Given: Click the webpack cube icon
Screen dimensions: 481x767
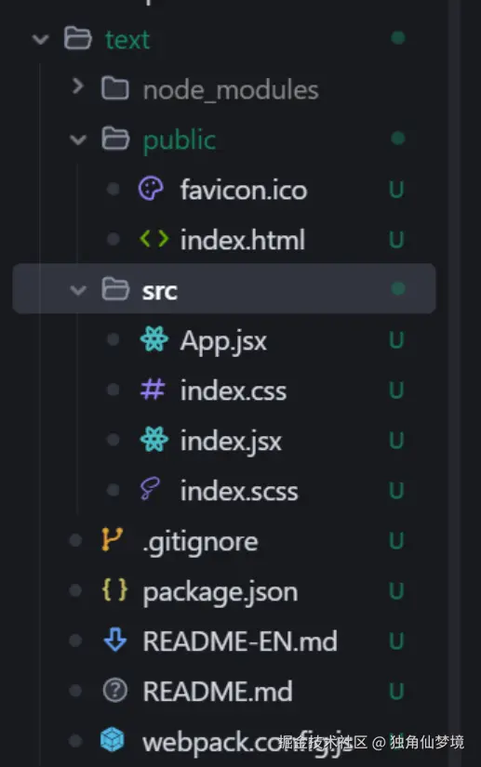Looking at the screenshot, I should [112, 739].
